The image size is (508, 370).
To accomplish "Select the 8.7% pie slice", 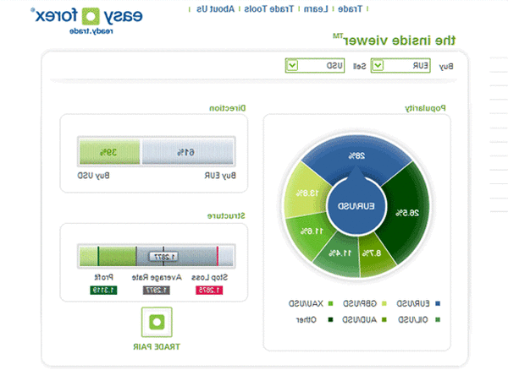I will 373,253.
